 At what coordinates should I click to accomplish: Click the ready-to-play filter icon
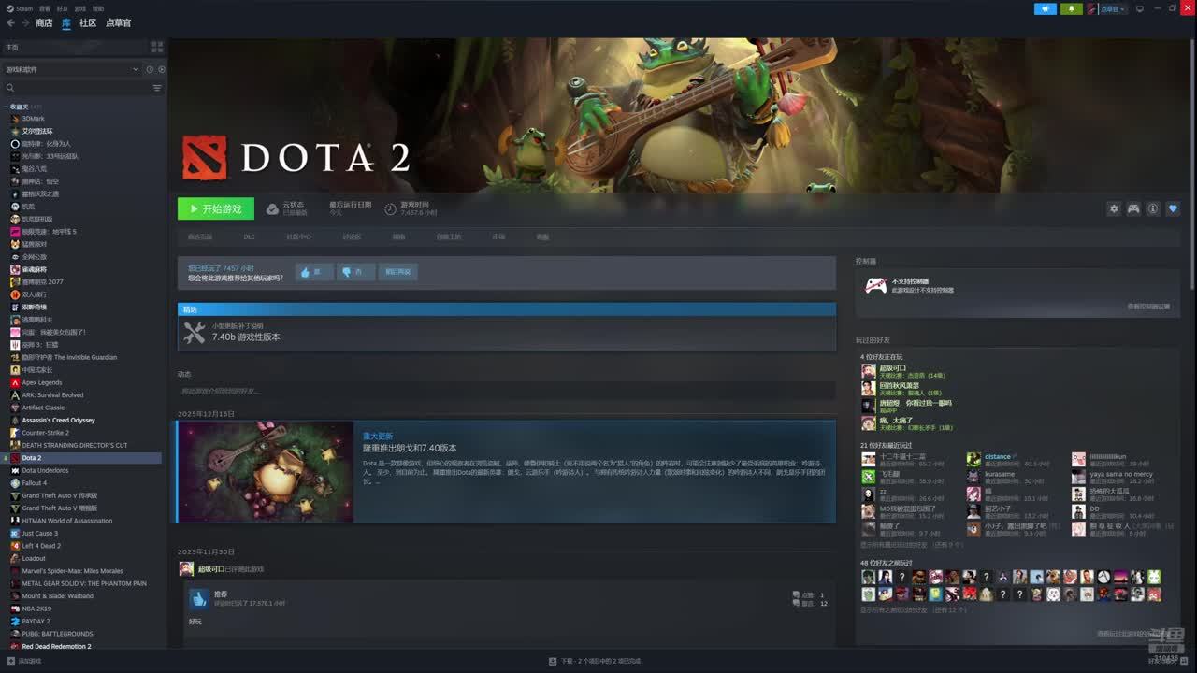pyautogui.click(x=161, y=69)
